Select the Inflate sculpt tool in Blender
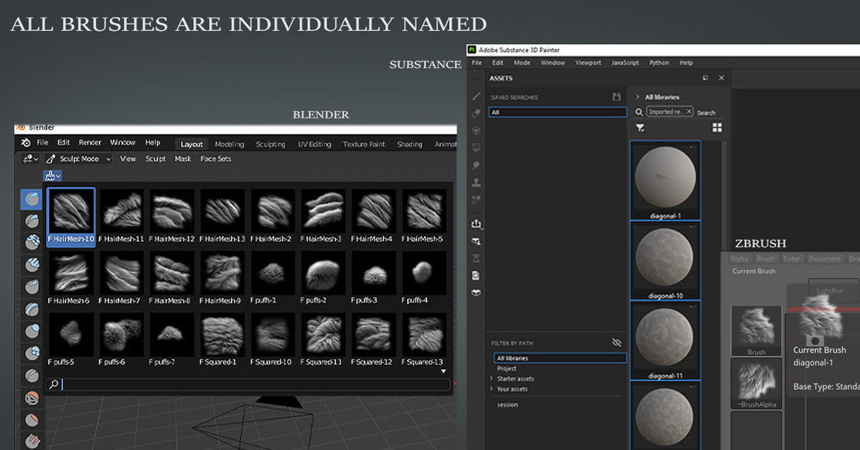Screen dimensions: 860x450 click(32, 331)
